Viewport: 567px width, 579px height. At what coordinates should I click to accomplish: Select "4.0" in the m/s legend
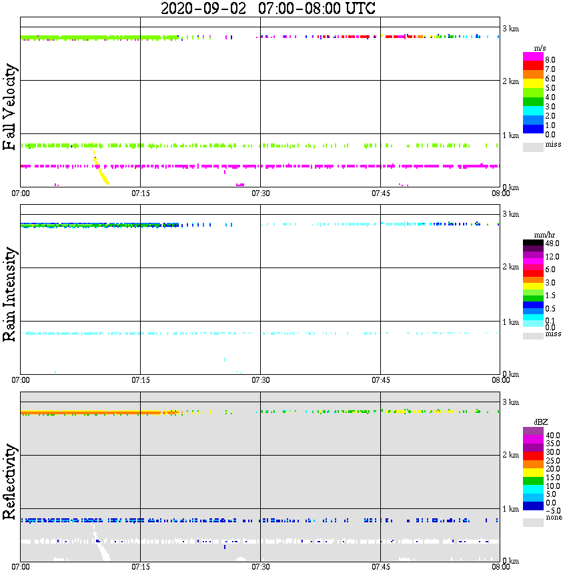coord(550,97)
